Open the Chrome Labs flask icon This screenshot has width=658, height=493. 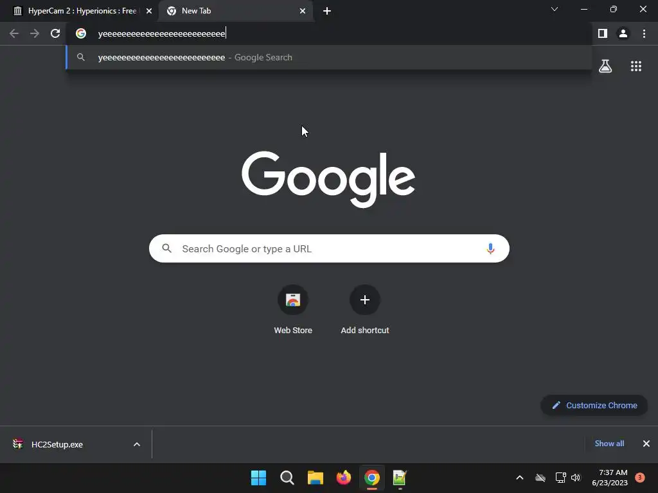click(x=605, y=66)
